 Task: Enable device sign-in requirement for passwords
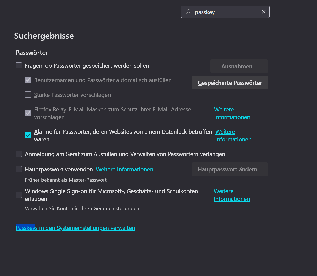[19, 154]
